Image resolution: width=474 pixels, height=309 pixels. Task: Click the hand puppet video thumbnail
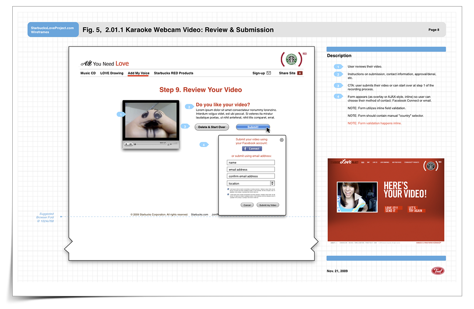[x=151, y=120]
